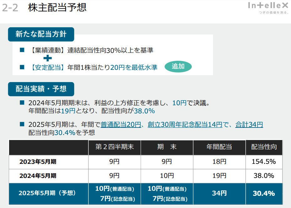Click the 34円 cell in forecast row
Image resolution: width=291 pixels, height=208 pixels.
219,193
